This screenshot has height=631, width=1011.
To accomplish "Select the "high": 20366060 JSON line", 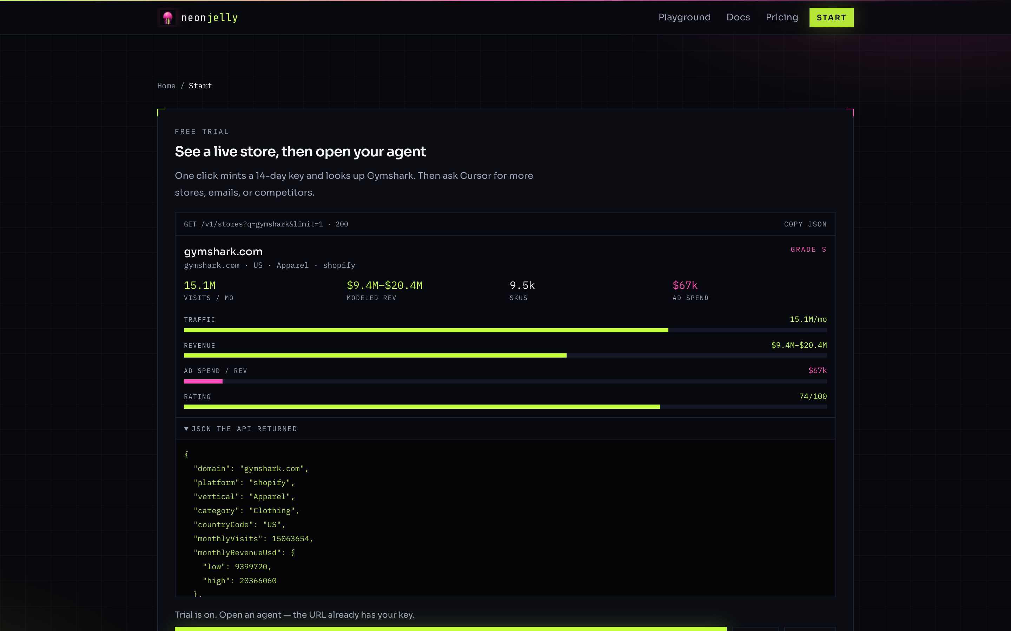I will tap(239, 581).
